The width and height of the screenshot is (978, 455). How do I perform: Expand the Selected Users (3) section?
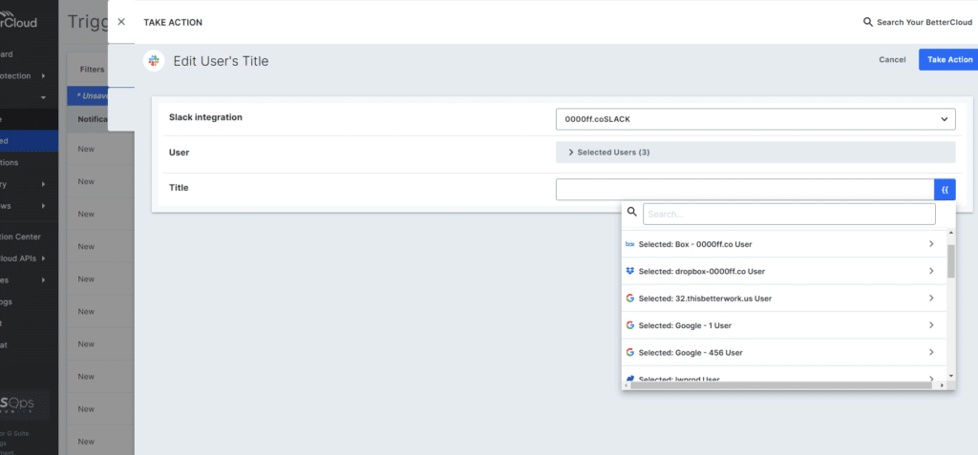(755, 152)
